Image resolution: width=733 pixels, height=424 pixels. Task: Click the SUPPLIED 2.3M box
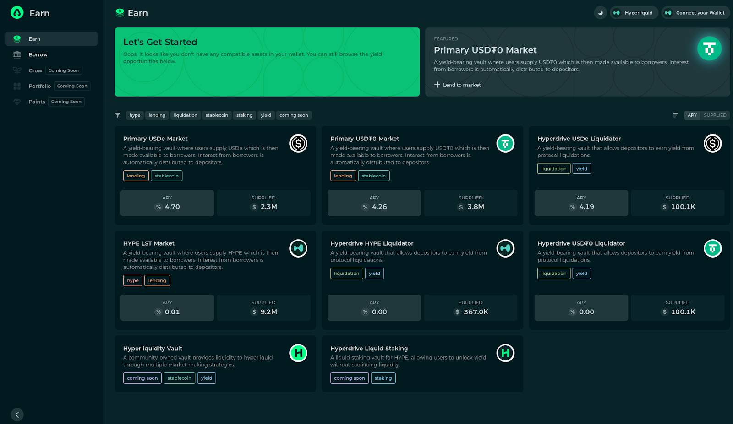[x=263, y=203]
